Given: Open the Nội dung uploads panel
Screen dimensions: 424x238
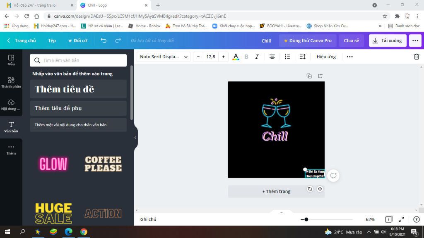Looking at the screenshot, I should [11, 105].
